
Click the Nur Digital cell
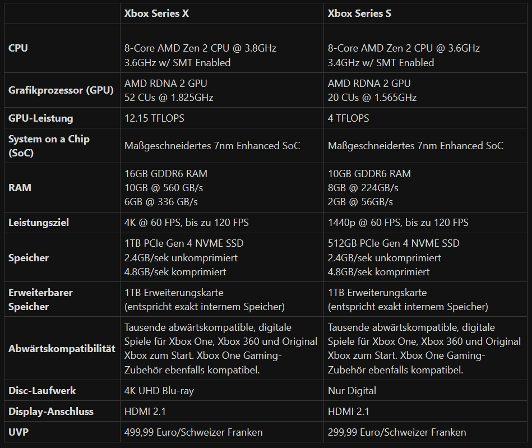coord(352,391)
